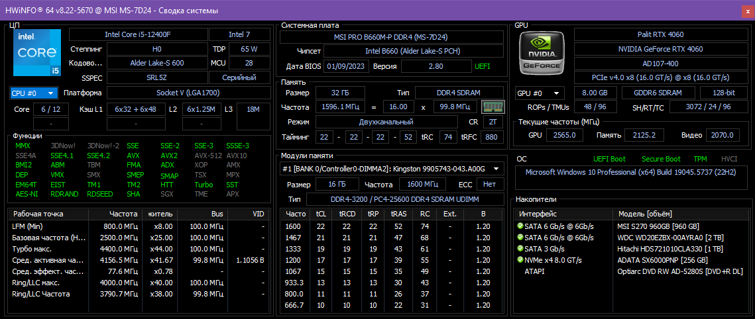The image size is (755, 319).
Task: Click the green UEFI label
Action: click(x=483, y=66)
